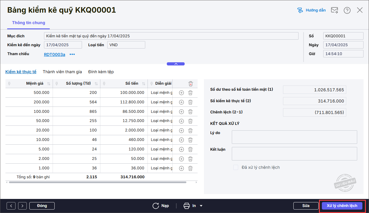The height and width of the screenshot is (213, 369).
Task: Pin the Số tiền column
Action: 104,84
